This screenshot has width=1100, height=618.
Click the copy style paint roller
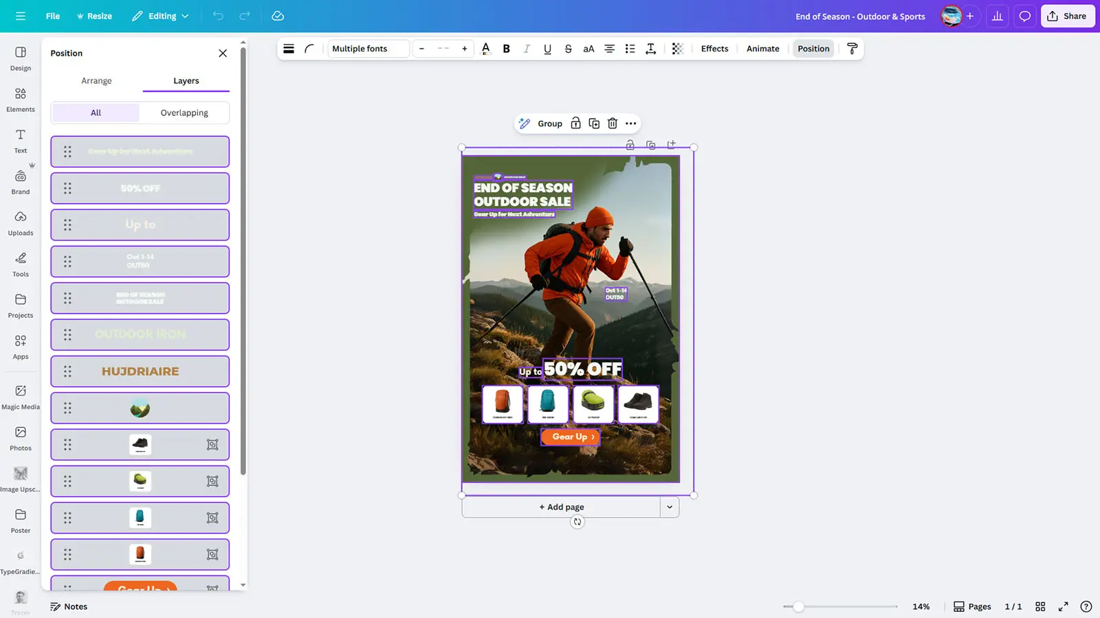click(x=852, y=49)
